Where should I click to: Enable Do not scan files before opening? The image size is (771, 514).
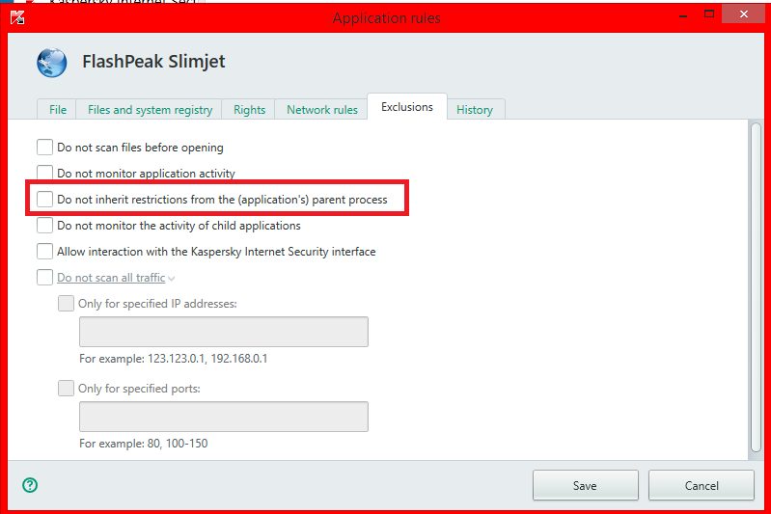(44, 147)
